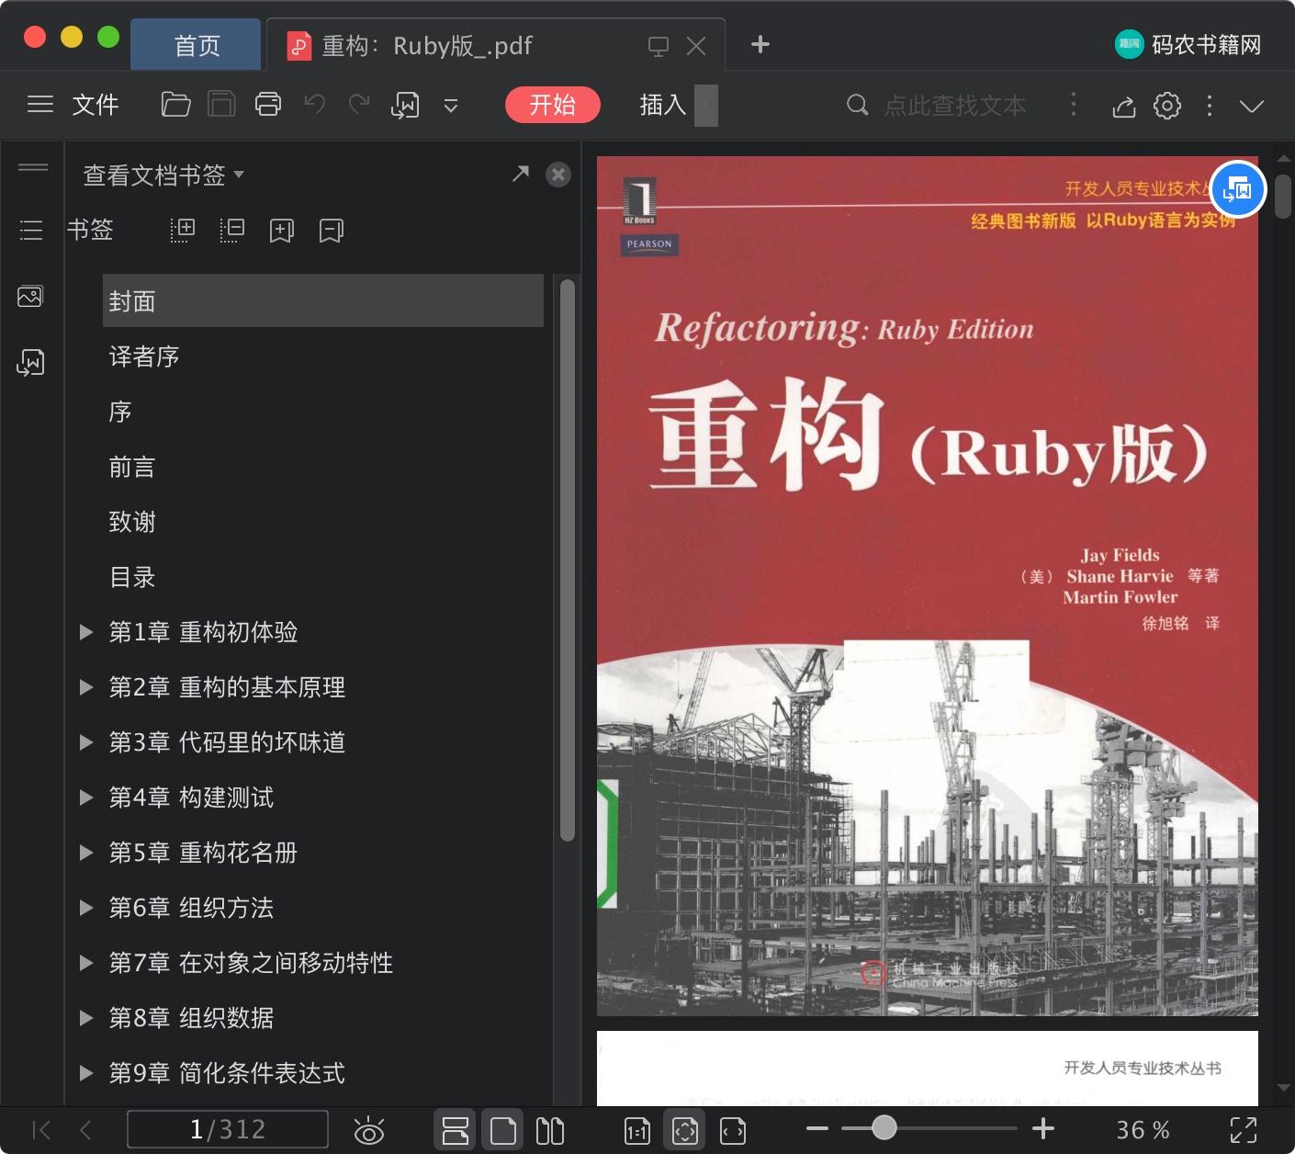This screenshot has width=1295, height=1154.
Task: Click the bookmark panel scrollbar
Action: click(568, 560)
